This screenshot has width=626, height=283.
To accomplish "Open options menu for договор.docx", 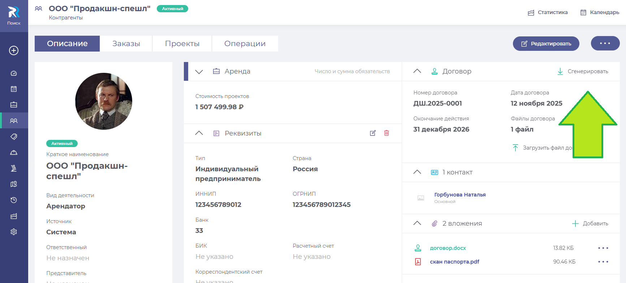I will pos(603,248).
